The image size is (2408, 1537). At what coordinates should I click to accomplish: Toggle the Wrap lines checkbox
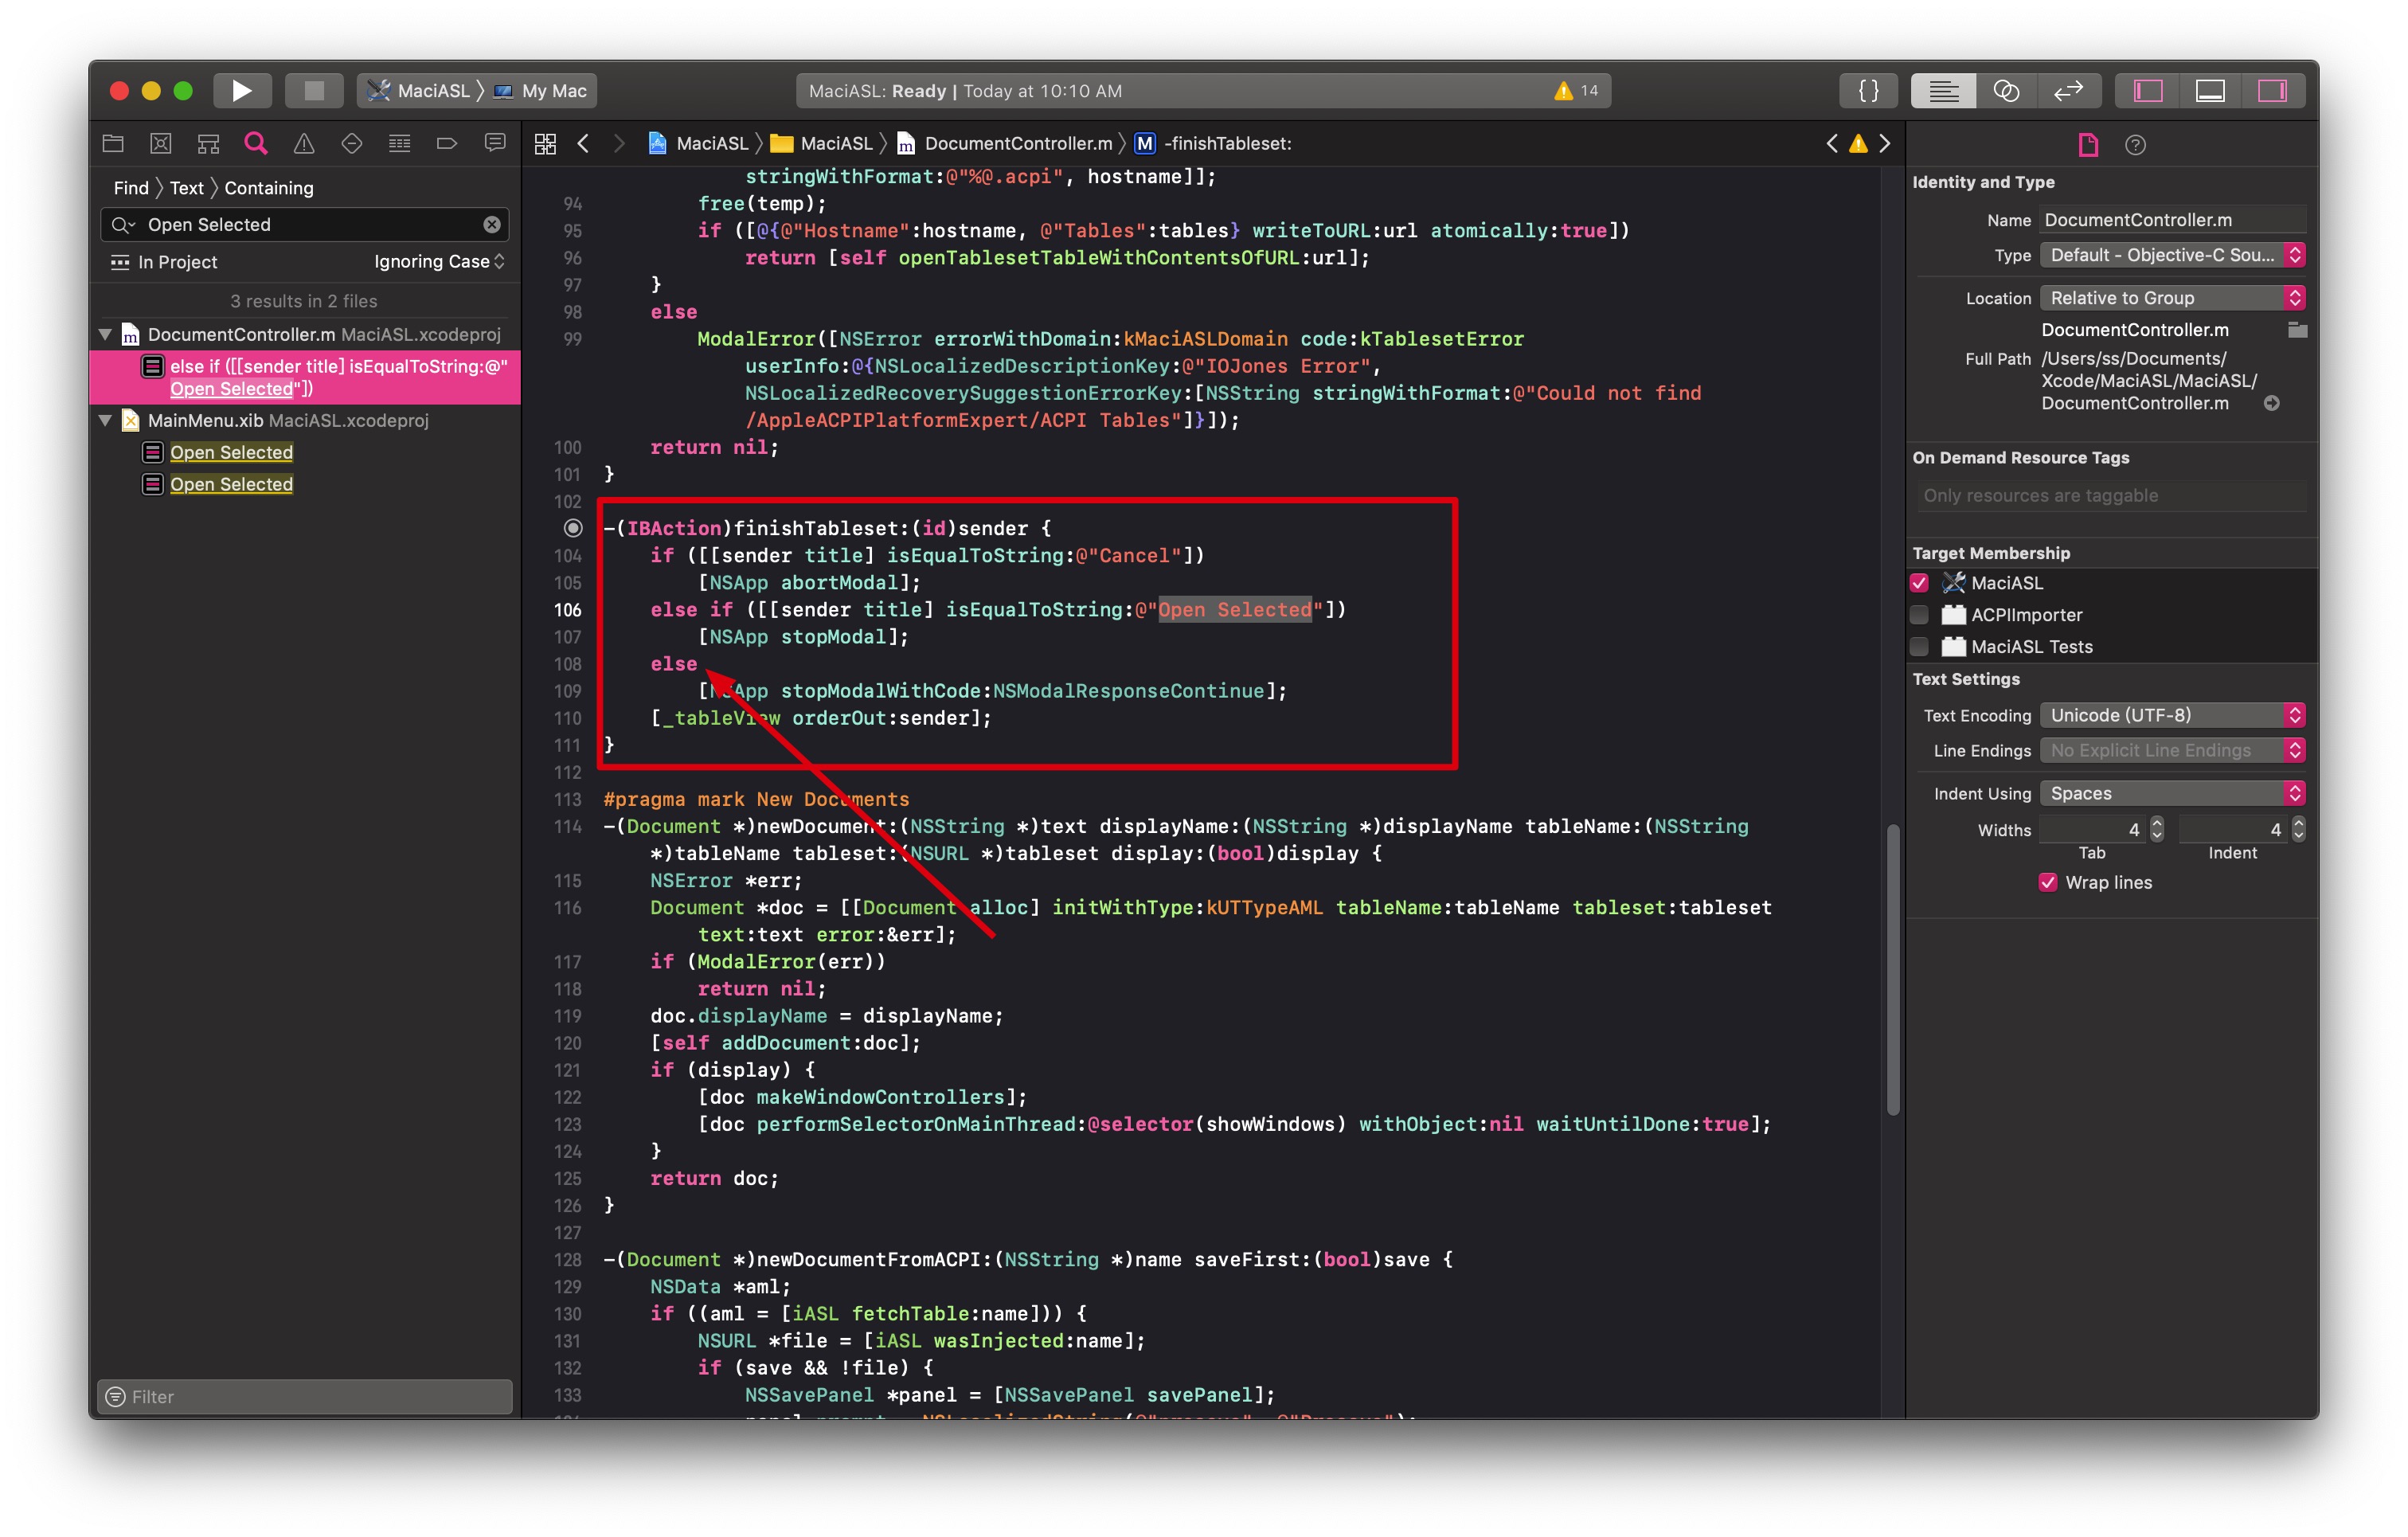pos(2048,882)
